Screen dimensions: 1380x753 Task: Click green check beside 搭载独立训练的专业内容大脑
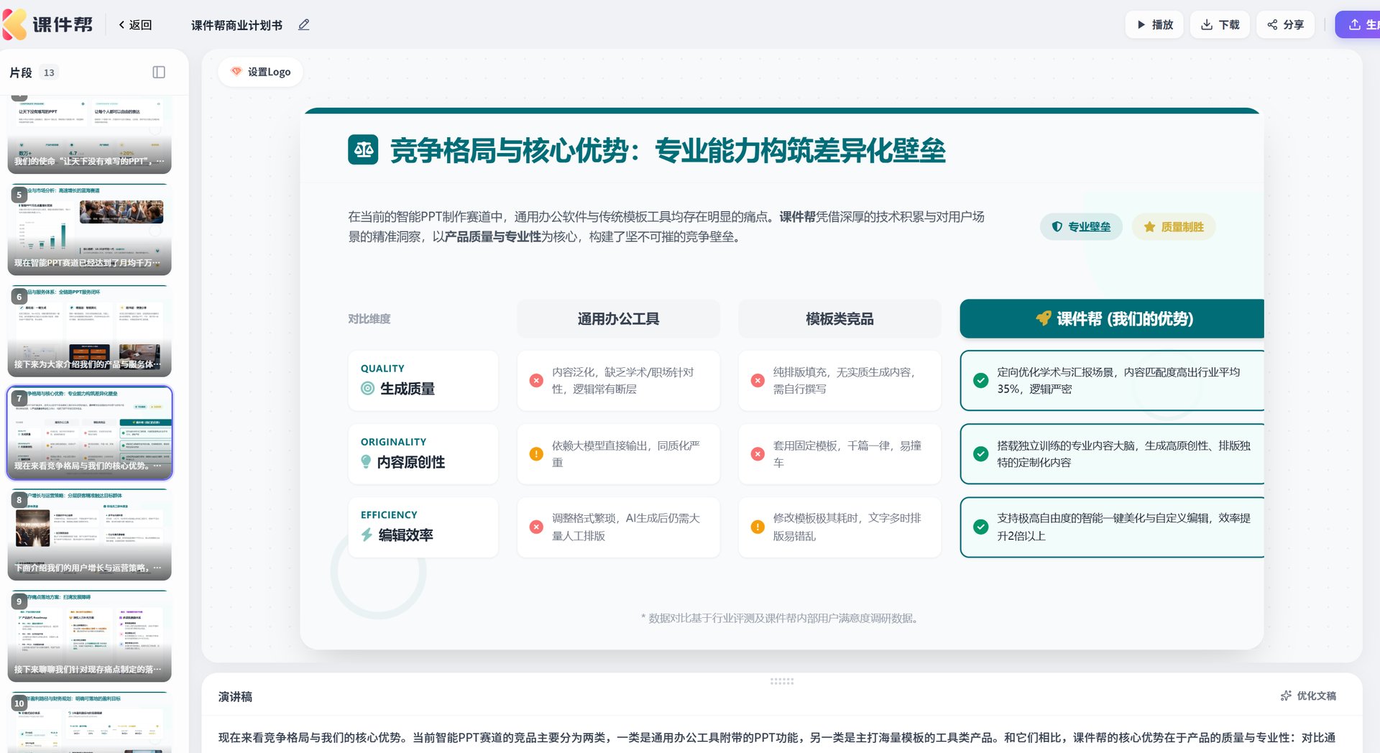(980, 454)
